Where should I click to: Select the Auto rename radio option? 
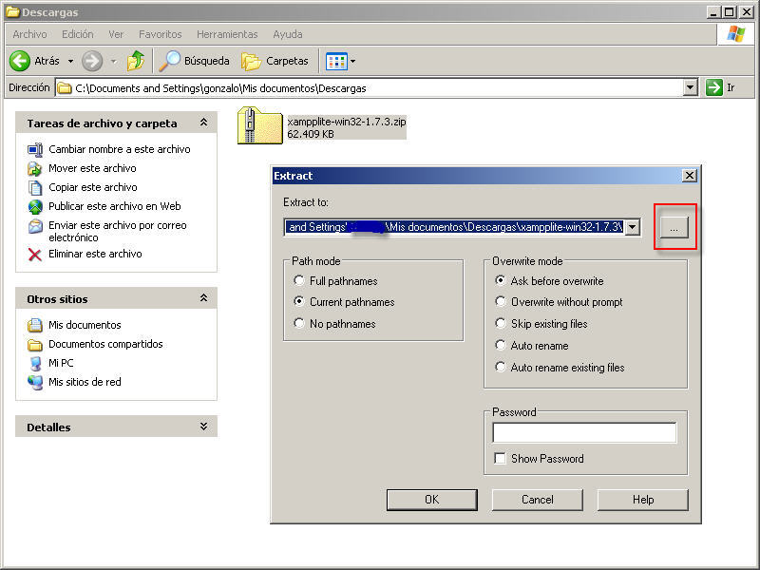pyautogui.click(x=502, y=346)
